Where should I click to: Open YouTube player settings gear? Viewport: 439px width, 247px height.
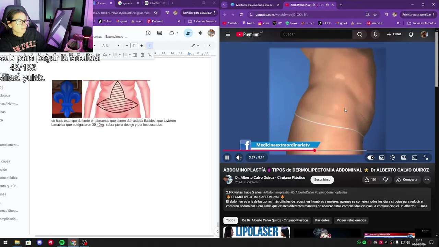(393, 157)
